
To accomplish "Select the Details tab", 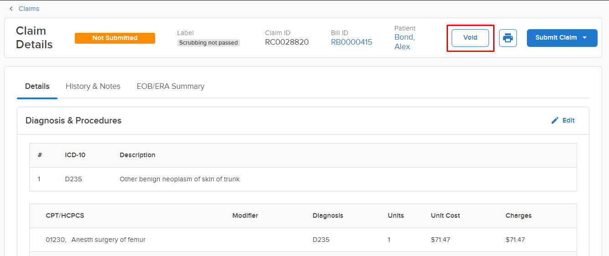I will point(37,86).
